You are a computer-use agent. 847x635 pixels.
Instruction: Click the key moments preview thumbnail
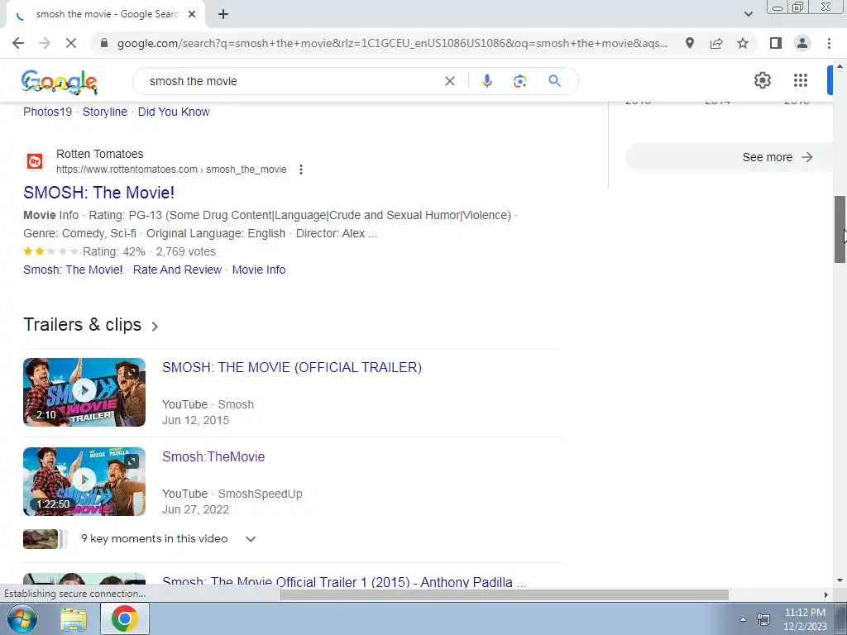[41, 539]
